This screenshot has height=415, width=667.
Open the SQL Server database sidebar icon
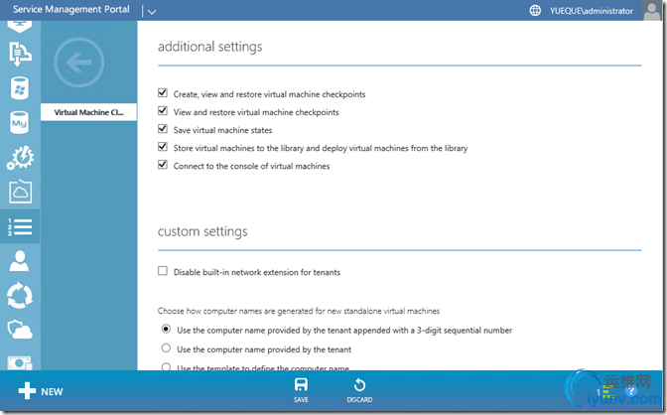(20, 88)
